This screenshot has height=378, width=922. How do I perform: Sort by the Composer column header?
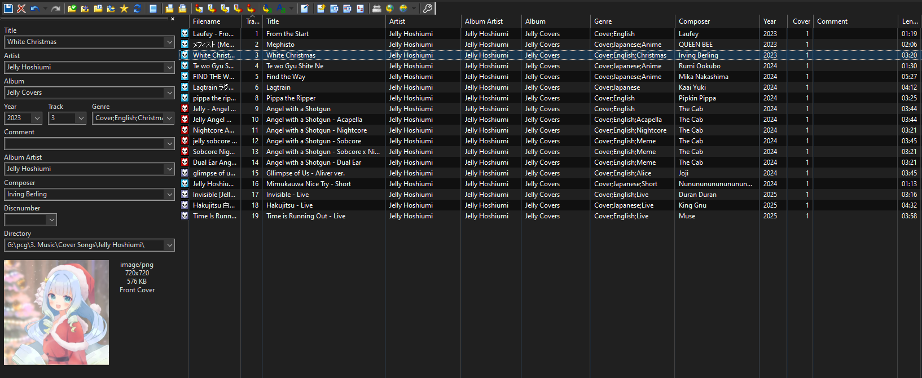pyautogui.click(x=695, y=21)
